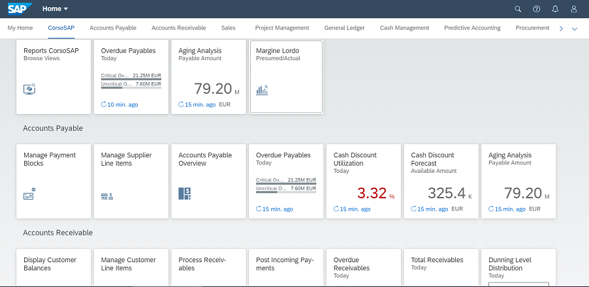Open Post Incoming Payments tile

coord(286,267)
